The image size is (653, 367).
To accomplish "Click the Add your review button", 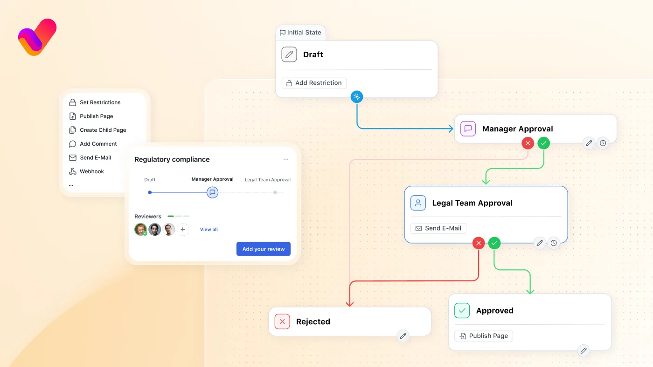I will click(264, 249).
